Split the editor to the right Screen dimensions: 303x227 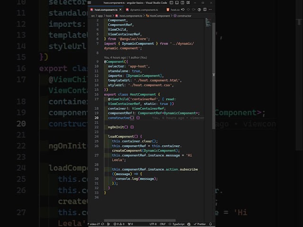(x=205, y=9)
